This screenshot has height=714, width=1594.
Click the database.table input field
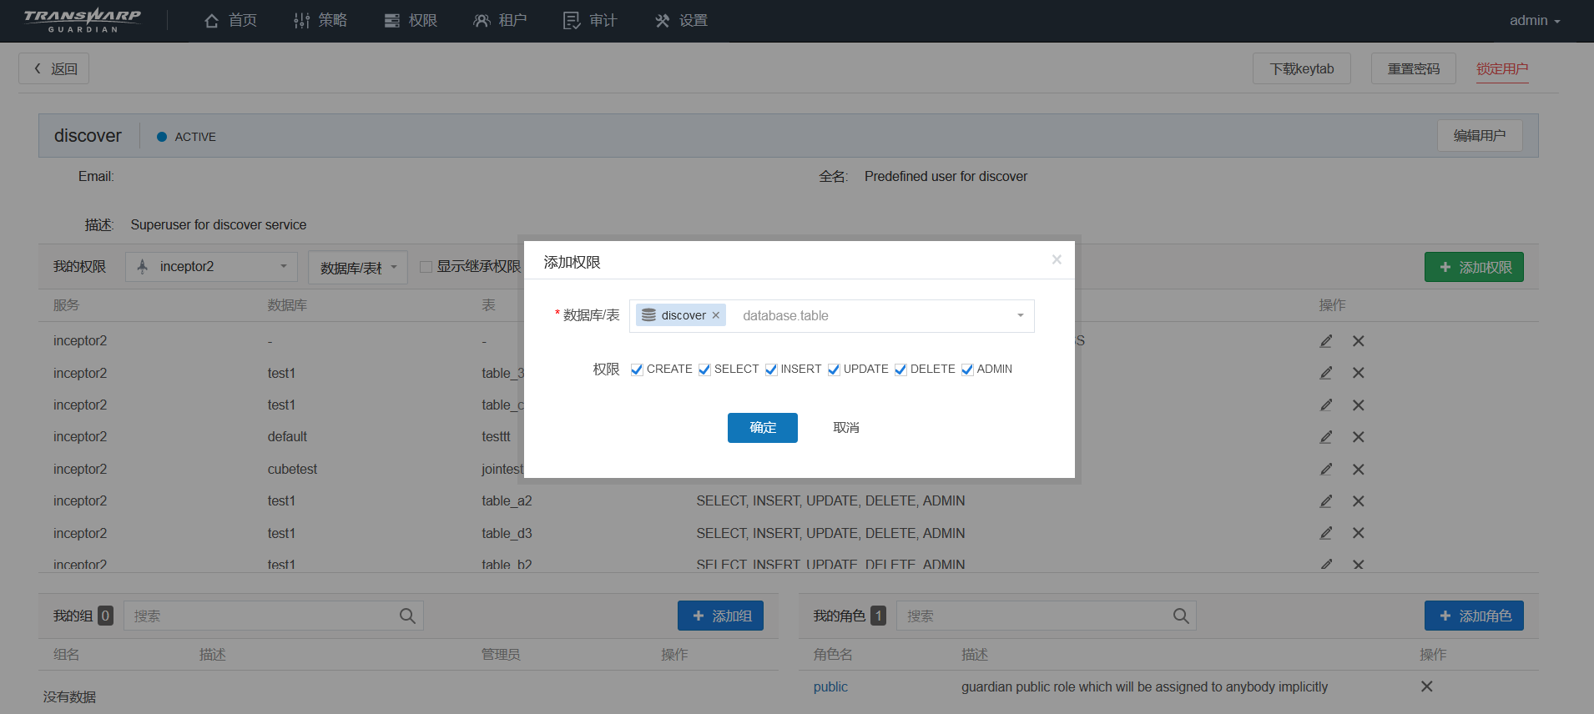868,316
